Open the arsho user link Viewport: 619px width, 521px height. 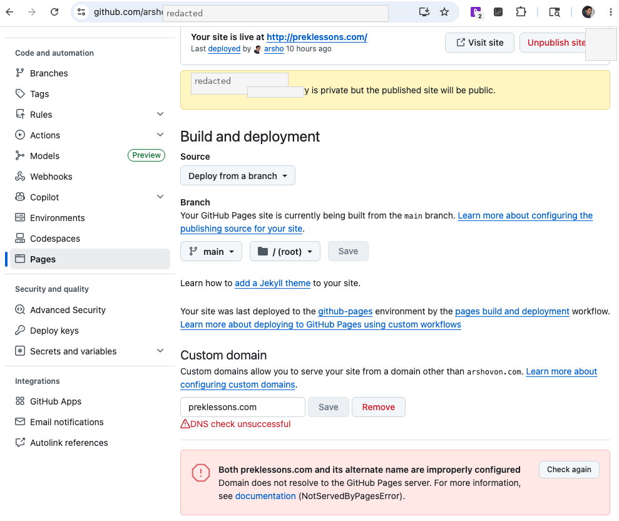pos(274,49)
